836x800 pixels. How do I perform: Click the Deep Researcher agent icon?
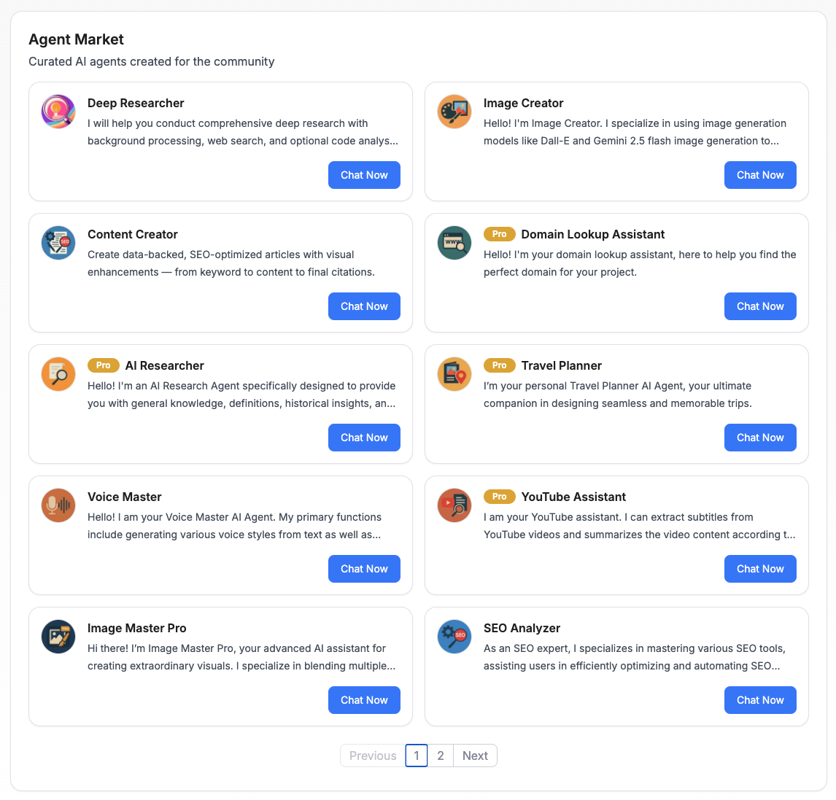tap(58, 112)
